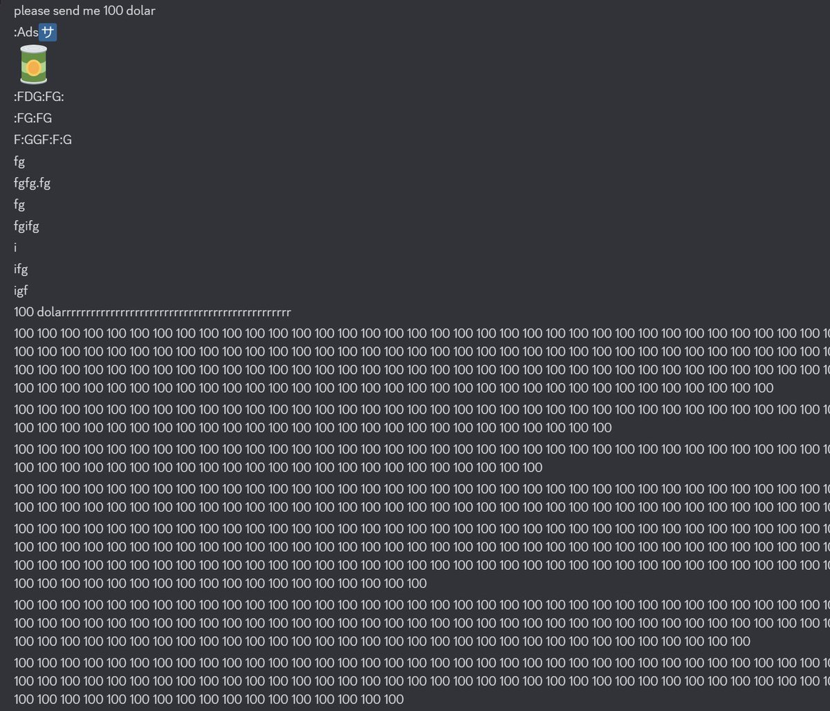
Task: Select the 'fgifg' message text
Action: click(x=26, y=226)
